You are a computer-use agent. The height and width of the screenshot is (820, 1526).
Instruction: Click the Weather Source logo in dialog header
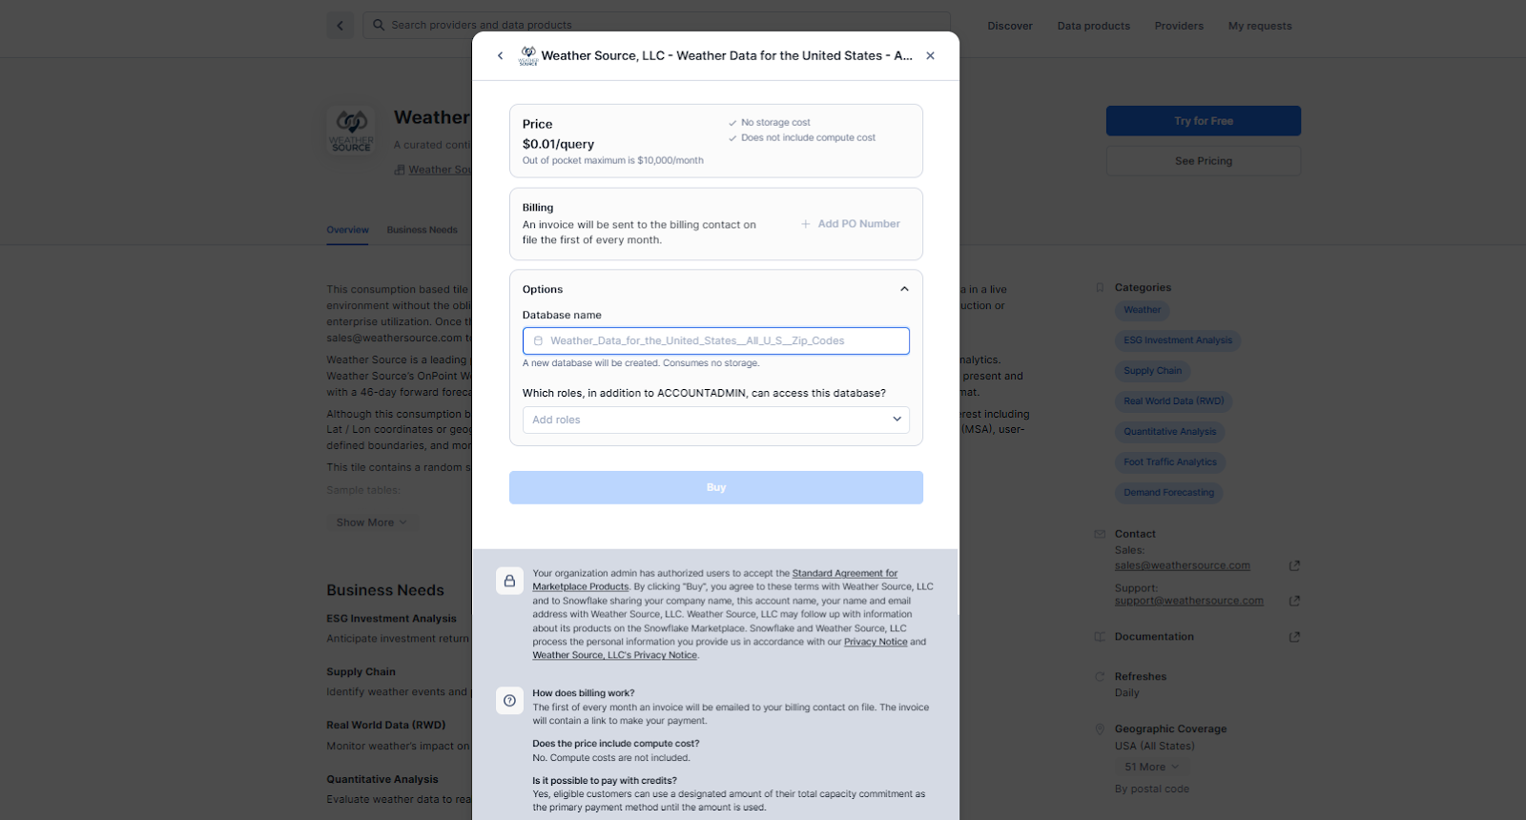click(x=528, y=56)
